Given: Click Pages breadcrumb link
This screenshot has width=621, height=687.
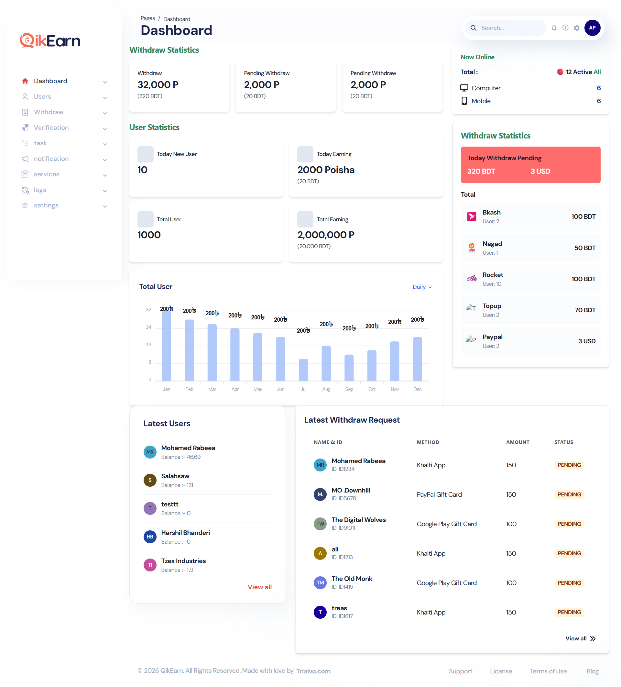Looking at the screenshot, I should click(147, 18).
